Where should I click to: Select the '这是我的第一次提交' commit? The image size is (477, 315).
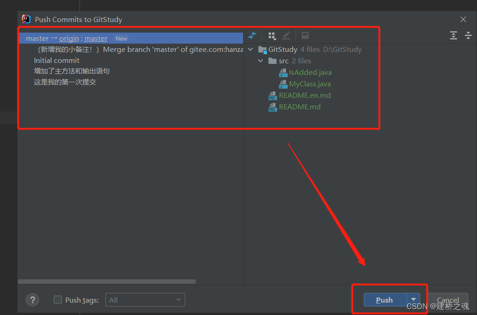coord(131,82)
